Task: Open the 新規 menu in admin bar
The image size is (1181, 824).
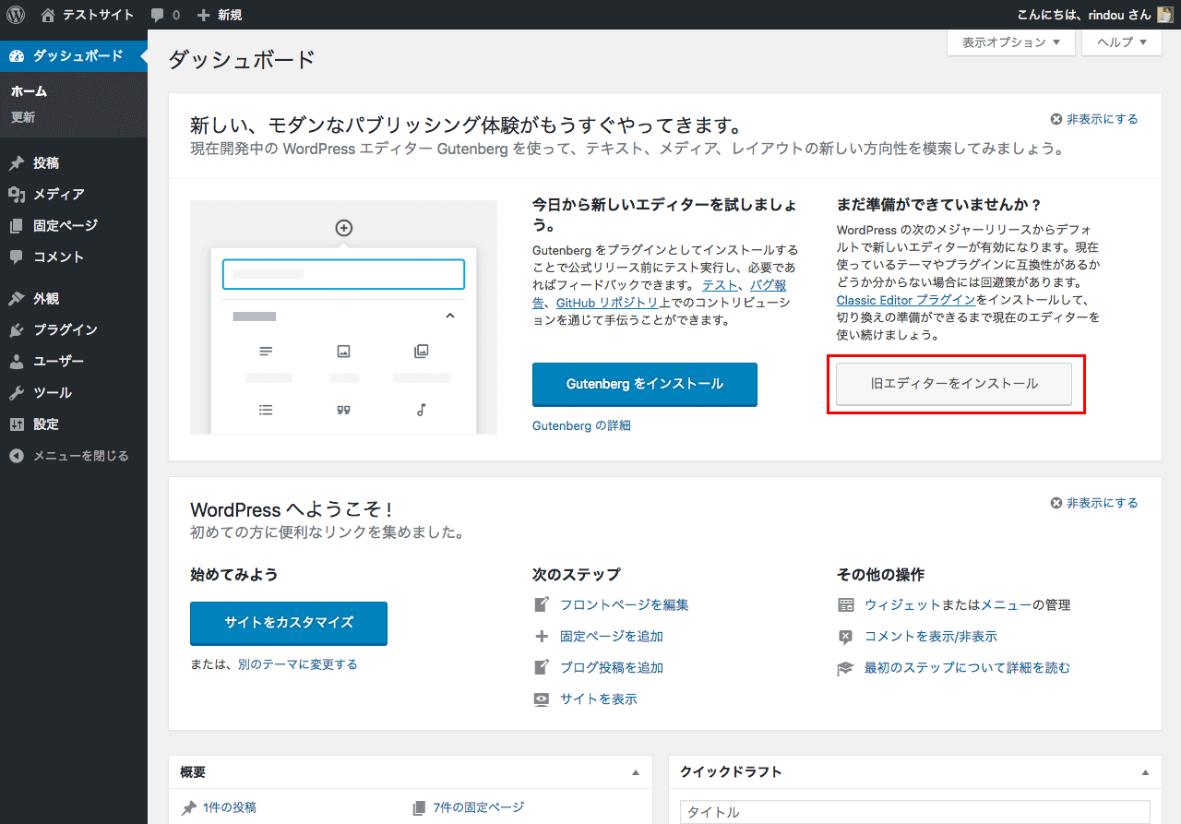Action: [220, 15]
